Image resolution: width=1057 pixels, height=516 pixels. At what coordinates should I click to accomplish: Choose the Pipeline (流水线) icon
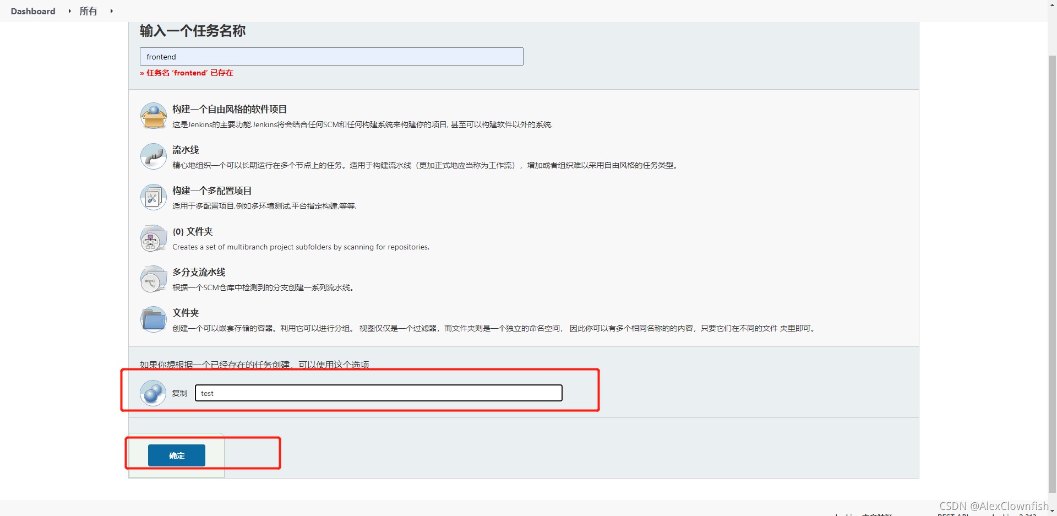click(154, 156)
